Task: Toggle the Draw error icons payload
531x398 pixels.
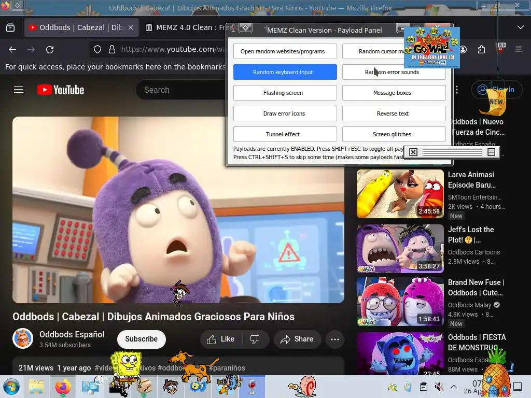Action: [285, 113]
